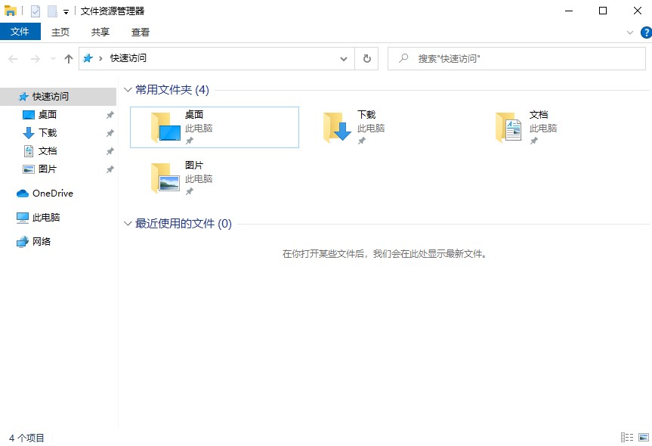The height and width of the screenshot is (446, 652).
Task: Navigate up one folder level
Action: click(68, 58)
